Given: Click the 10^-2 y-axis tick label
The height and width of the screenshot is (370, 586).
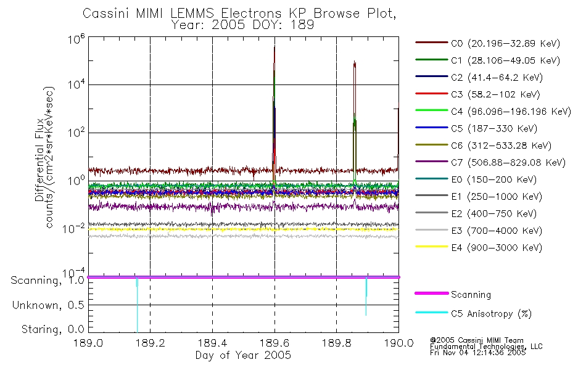Looking at the screenshot, I should click(x=74, y=228).
